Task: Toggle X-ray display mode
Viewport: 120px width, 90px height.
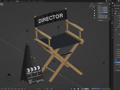Action: [x=82, y=89]
